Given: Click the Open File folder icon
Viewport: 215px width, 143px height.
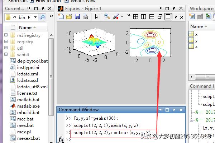Looking at the screenshot, I should [69, 16].
